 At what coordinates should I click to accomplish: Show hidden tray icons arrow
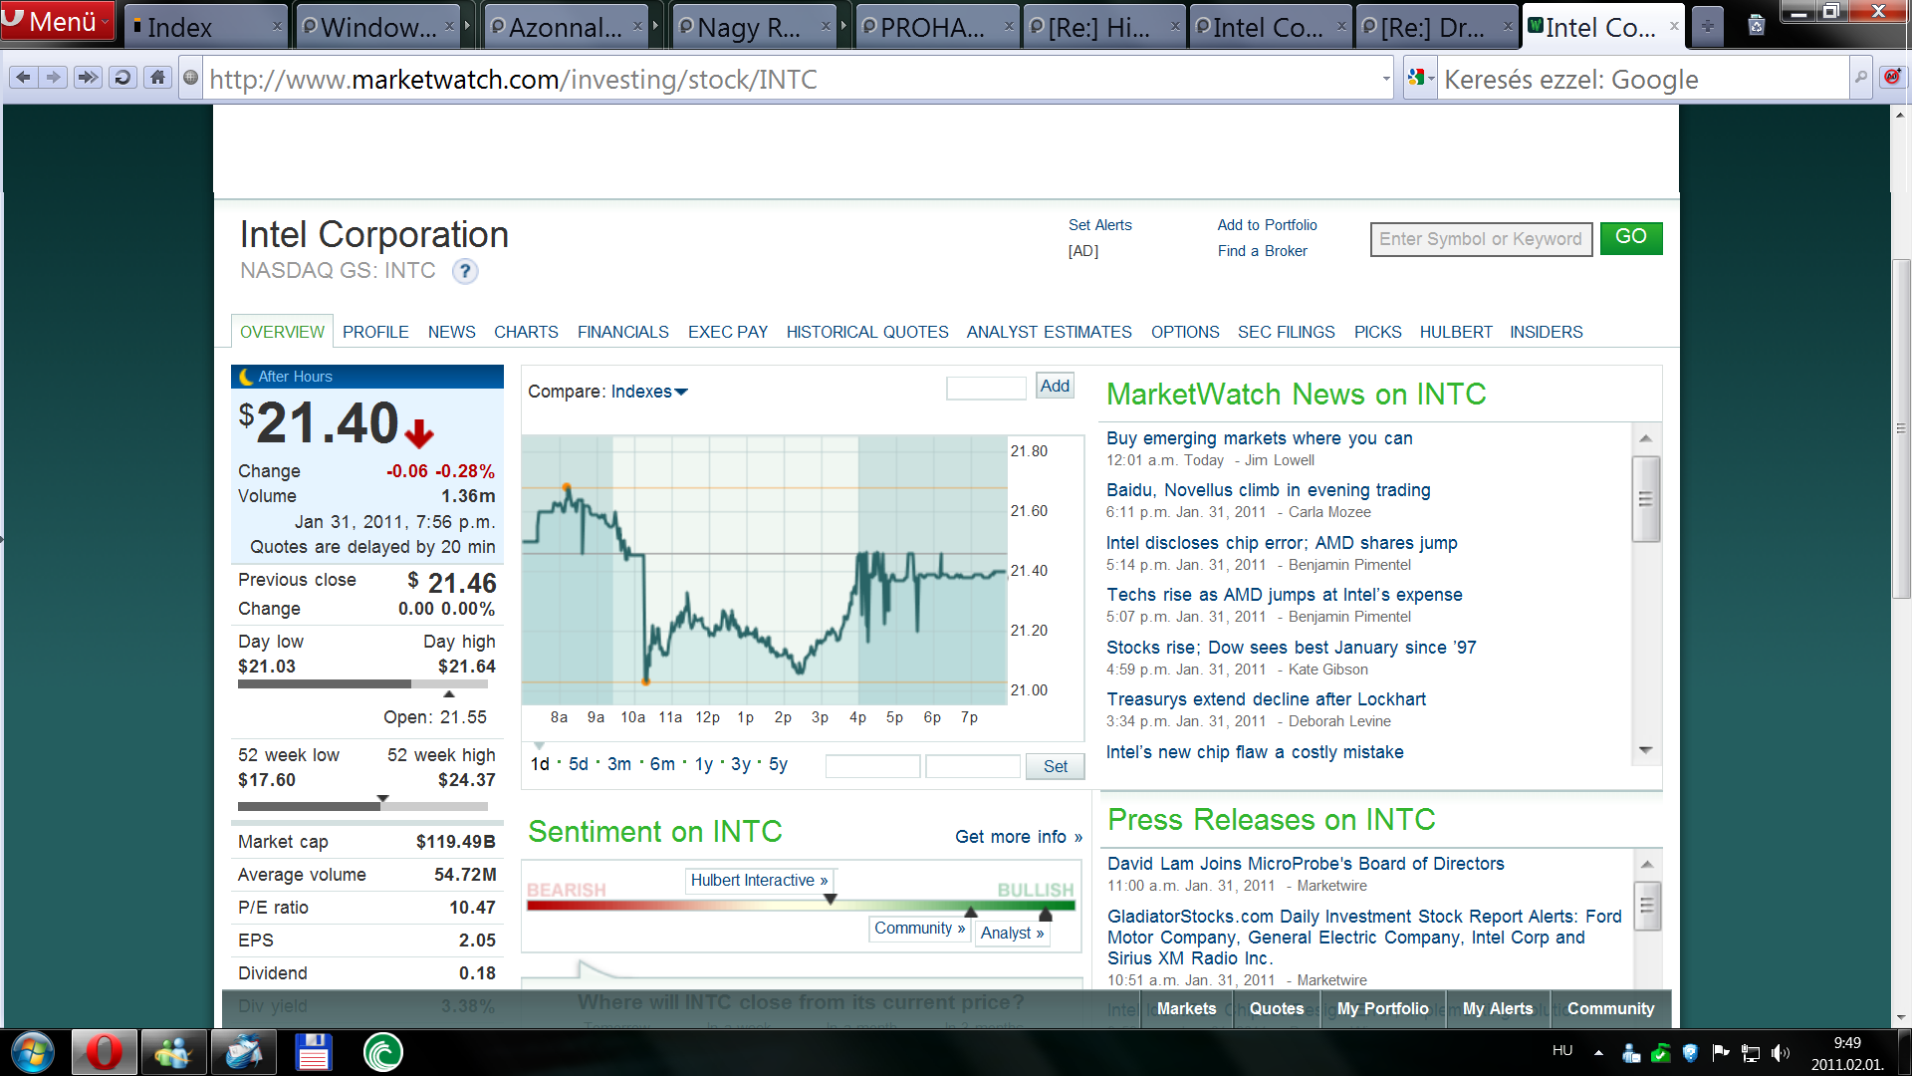(x=1598, y=1052)
